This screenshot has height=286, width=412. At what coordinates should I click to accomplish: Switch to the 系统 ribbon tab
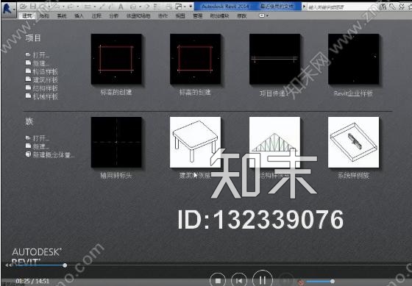[62, 15]
